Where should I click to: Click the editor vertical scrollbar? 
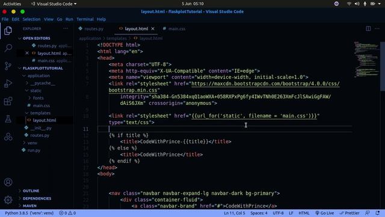pos(383,66)
